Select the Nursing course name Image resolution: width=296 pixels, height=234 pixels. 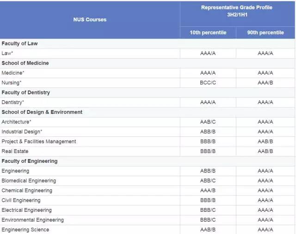[11, 83]
